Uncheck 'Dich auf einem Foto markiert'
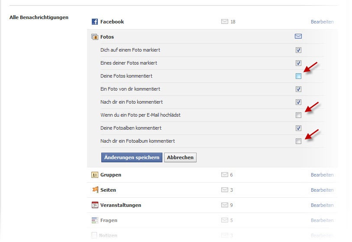352x242 pixels. pyautogui.click(x=298, y=50)
